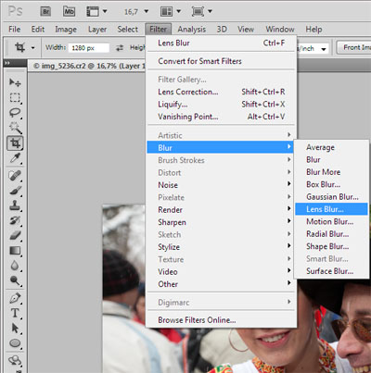Expand the Other submenu
The image size is (371, 373).
[x=221, y=284]
